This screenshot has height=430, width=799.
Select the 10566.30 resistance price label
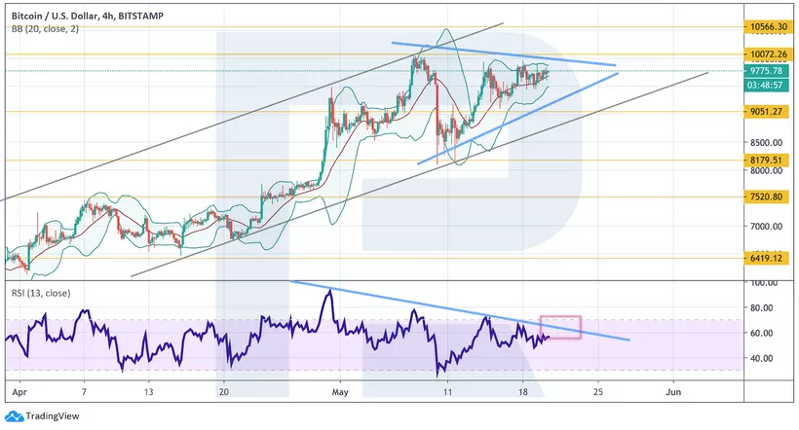[769, 26]
